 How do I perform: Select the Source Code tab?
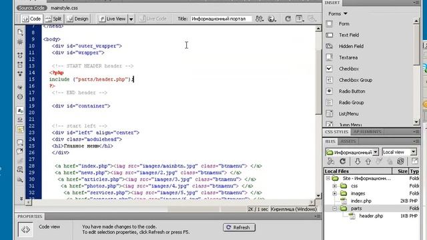(31, 8)
